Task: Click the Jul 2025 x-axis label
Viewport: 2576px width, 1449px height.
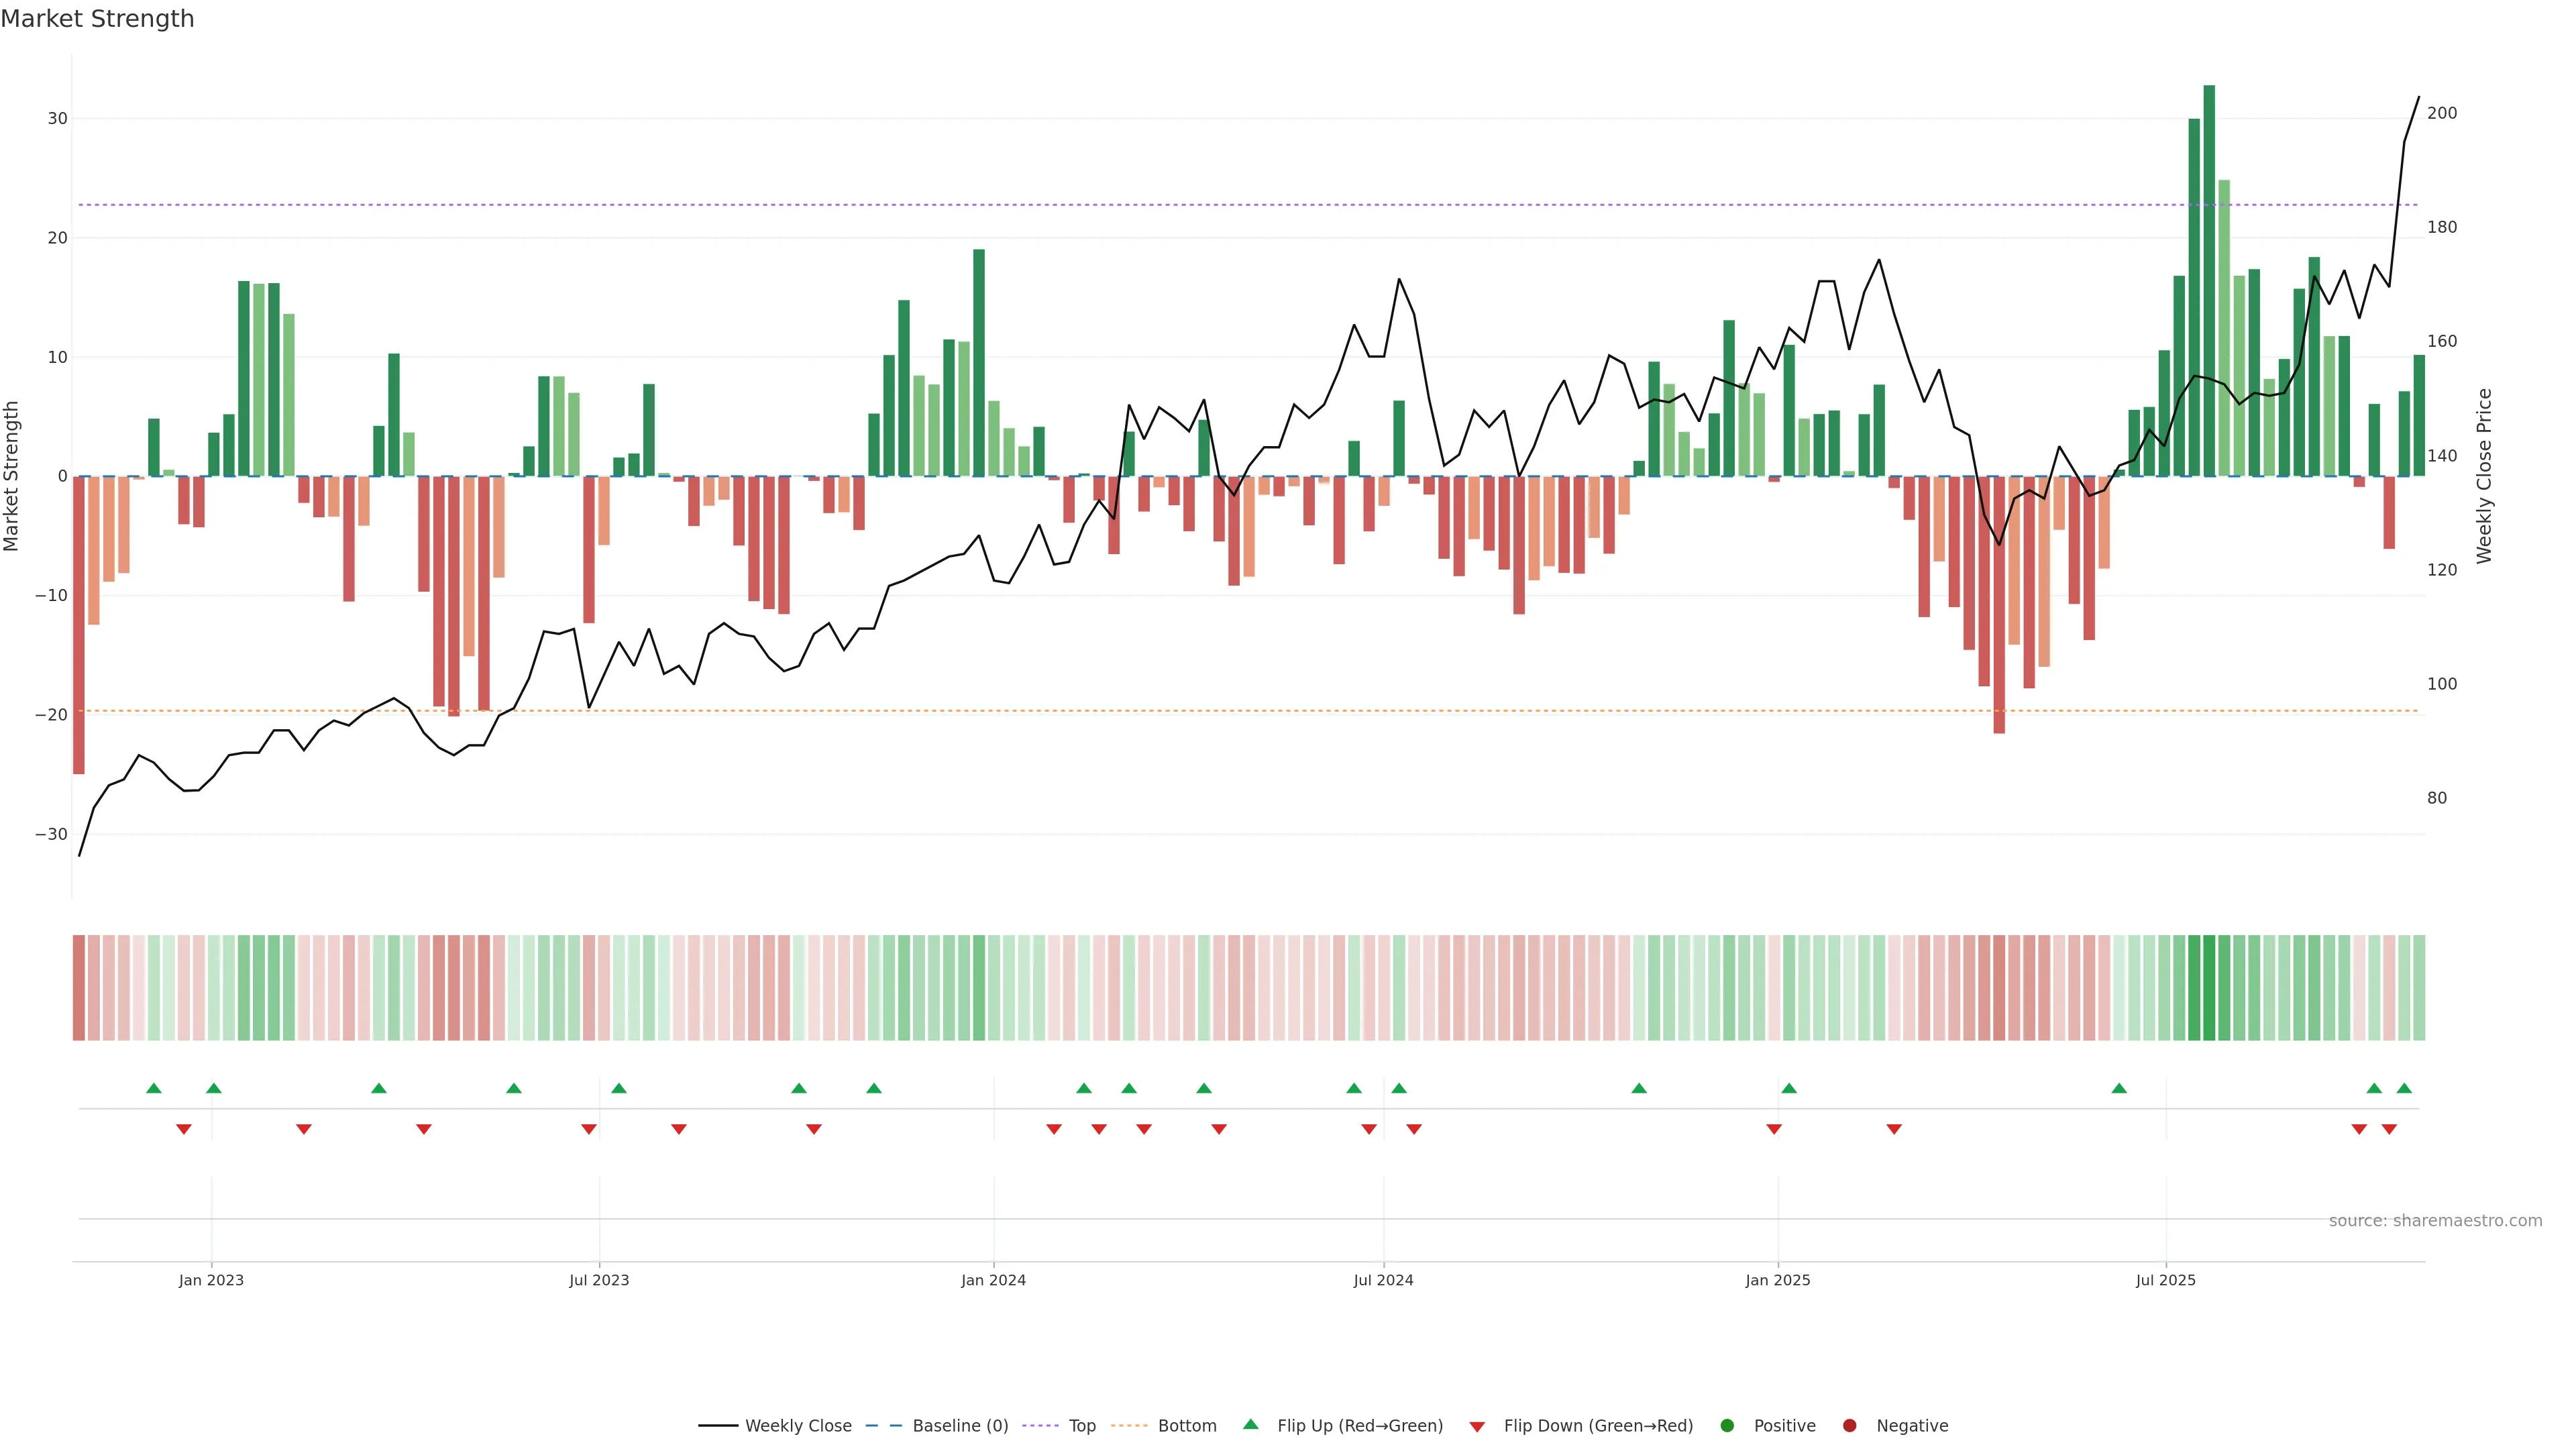Action: pos(2165,1280)
